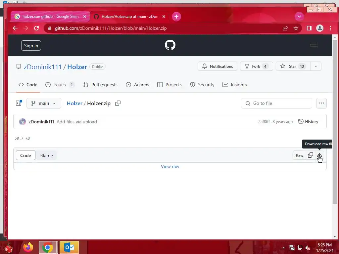Click the Sign in button
Image resolution: width=339 pixels, height=254 pixels.
[x=31, y=46]
